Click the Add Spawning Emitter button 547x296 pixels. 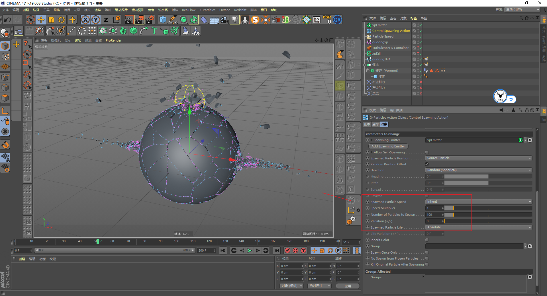click(x=388, y=146)
